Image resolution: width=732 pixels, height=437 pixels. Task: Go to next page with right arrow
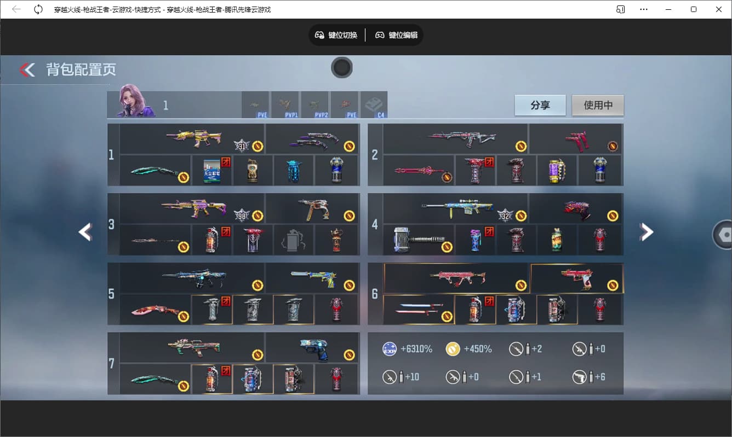(x=647, y=232)
